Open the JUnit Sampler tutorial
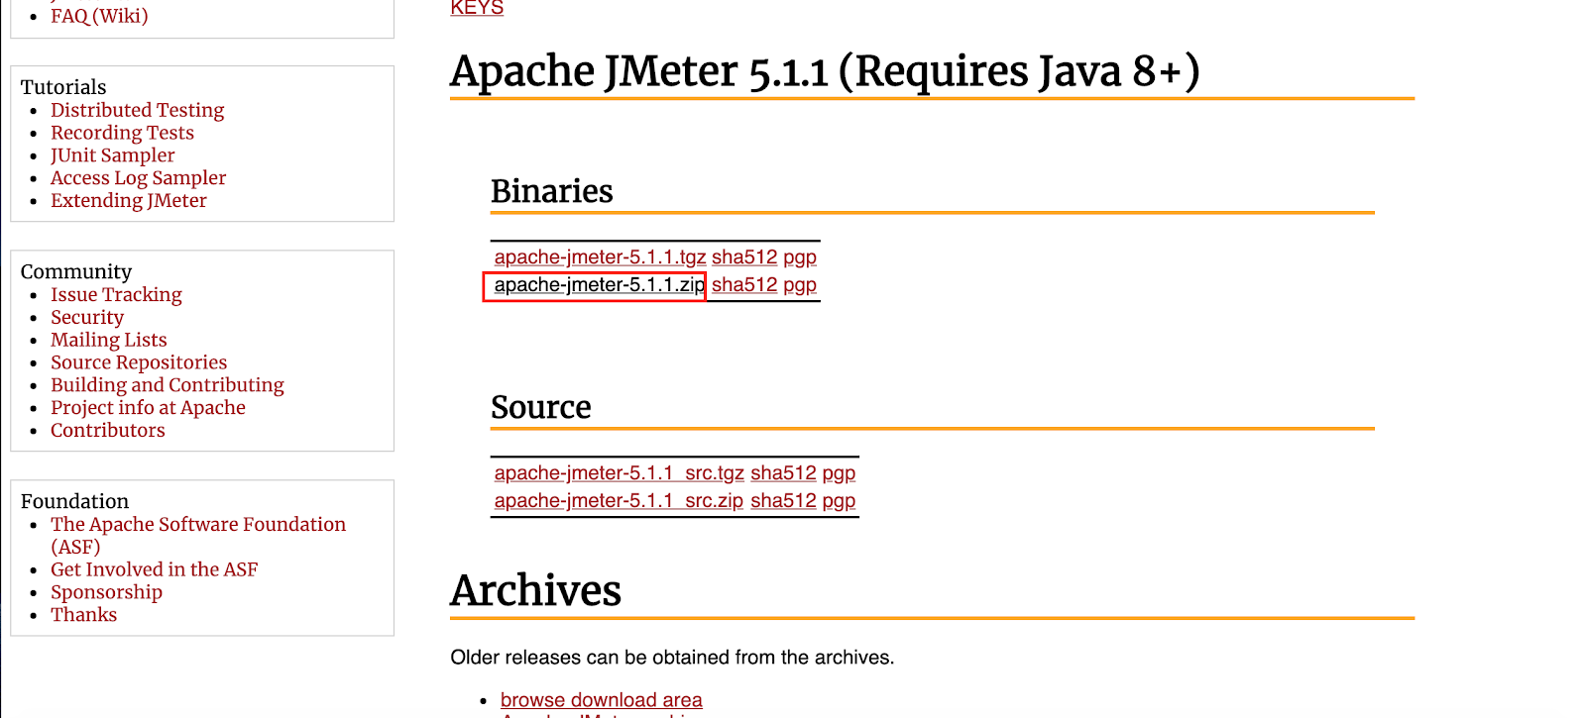 [112, 154]
